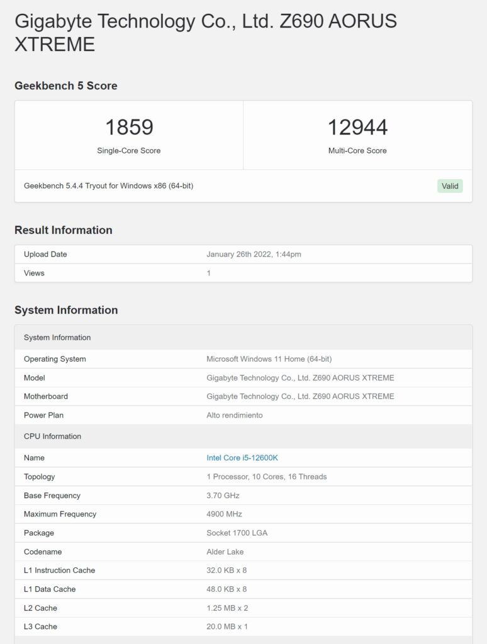The height and width of the screenshot is (644, 487).
Task: Select the Motherboard row's Gigabyte Z690 value
Action: (300, 396)
